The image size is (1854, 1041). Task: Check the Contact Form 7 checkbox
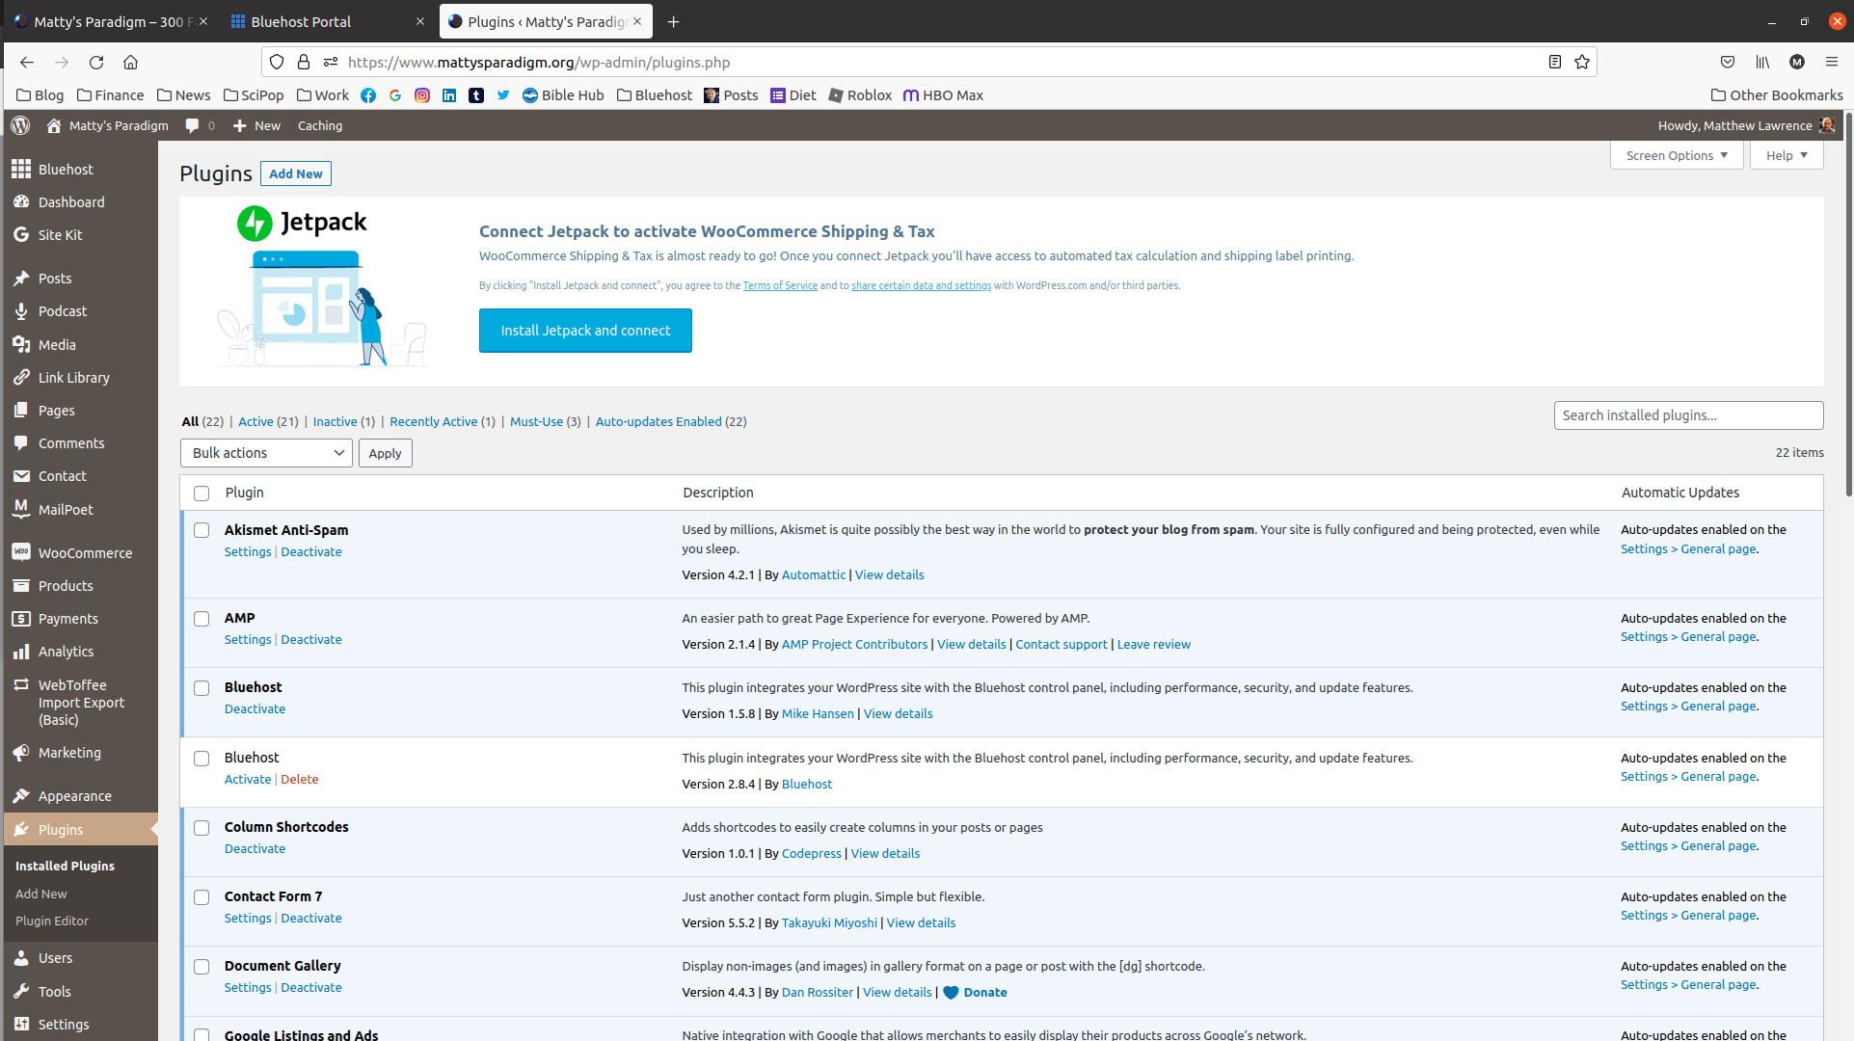[x=202, y=896]
